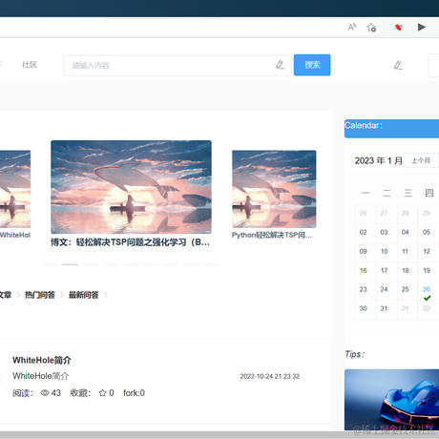Select the active second carousel indicator
Screen dimensions: 439x439
pyautogui.click(x=71, y=264)
